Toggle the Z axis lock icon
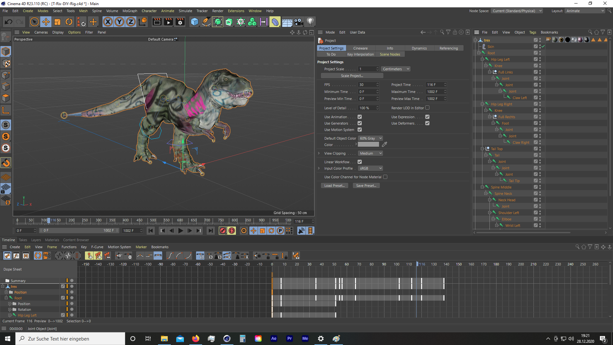613x345 pixels. point(131,22)
